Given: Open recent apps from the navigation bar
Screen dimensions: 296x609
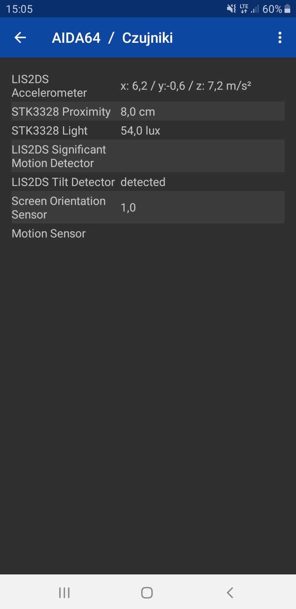Looking at the screenshot, I should pos(64,593).
